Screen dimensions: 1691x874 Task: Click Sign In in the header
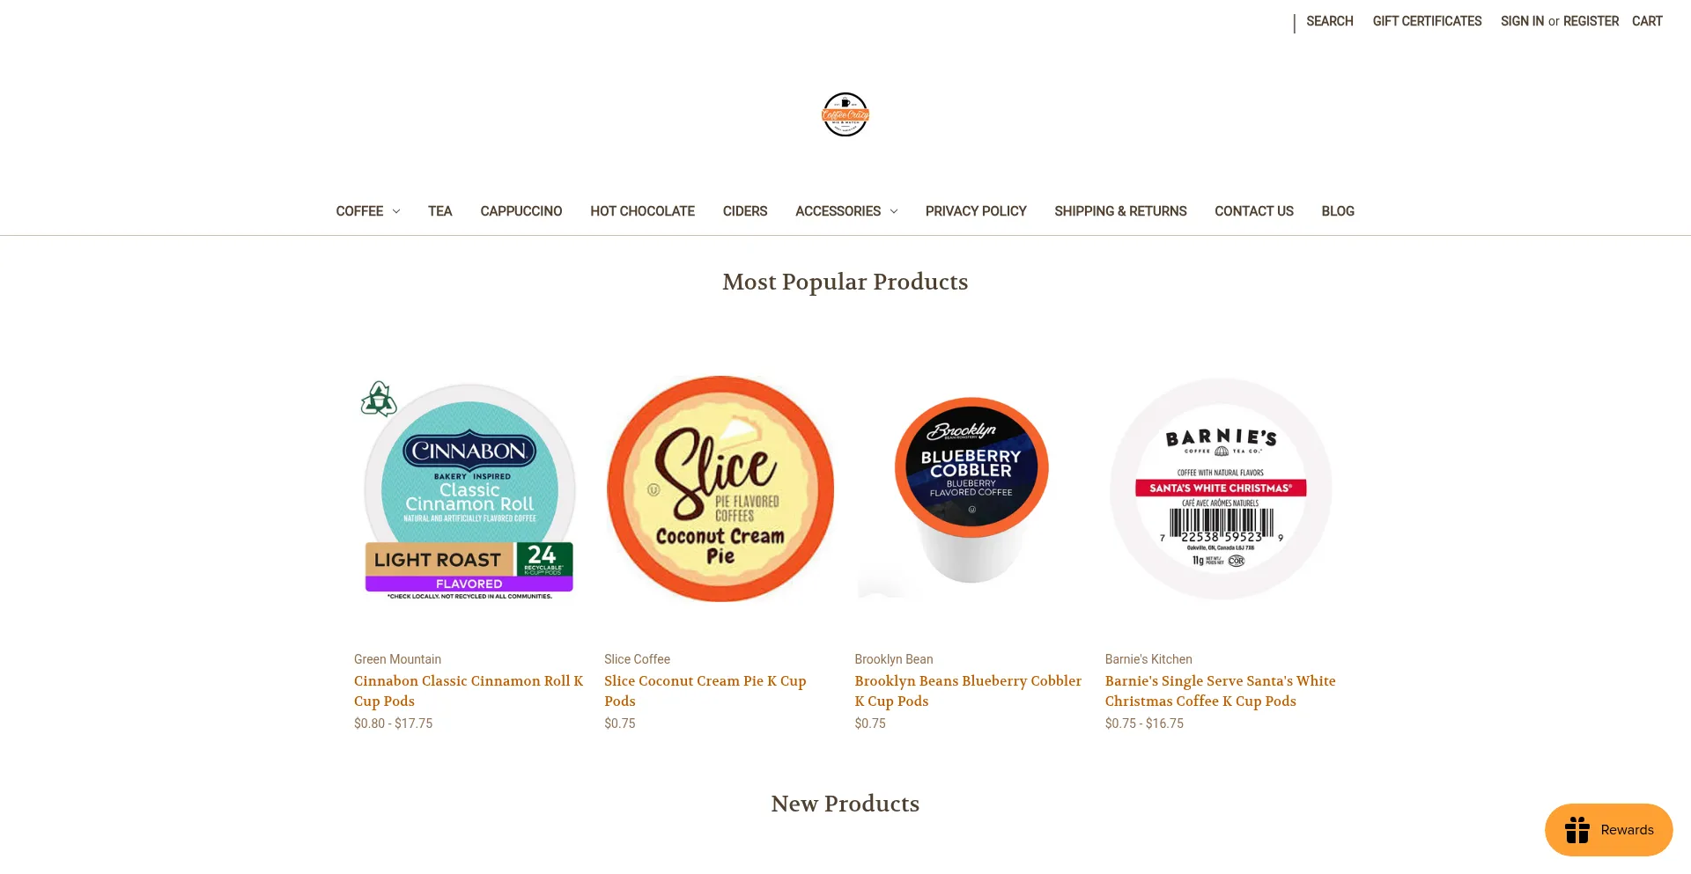[1522, 21]
